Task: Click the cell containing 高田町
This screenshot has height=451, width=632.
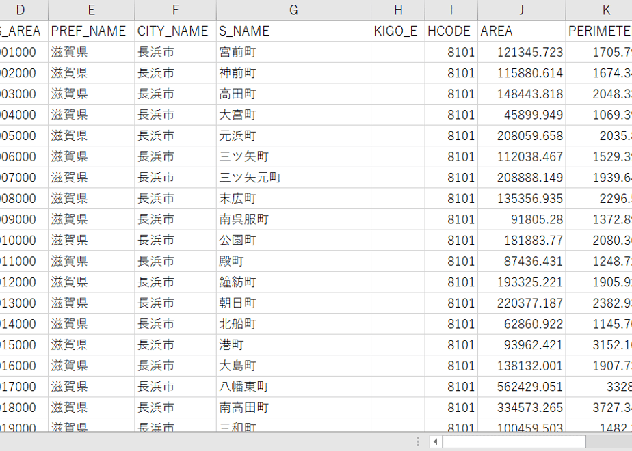Action: (x=293, y=94)
